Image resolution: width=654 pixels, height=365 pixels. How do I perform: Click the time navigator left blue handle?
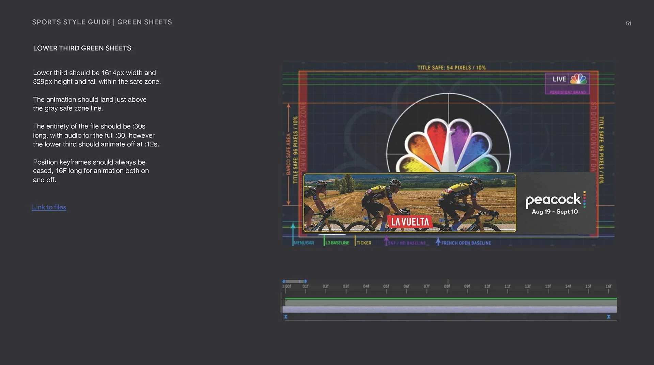283,282
